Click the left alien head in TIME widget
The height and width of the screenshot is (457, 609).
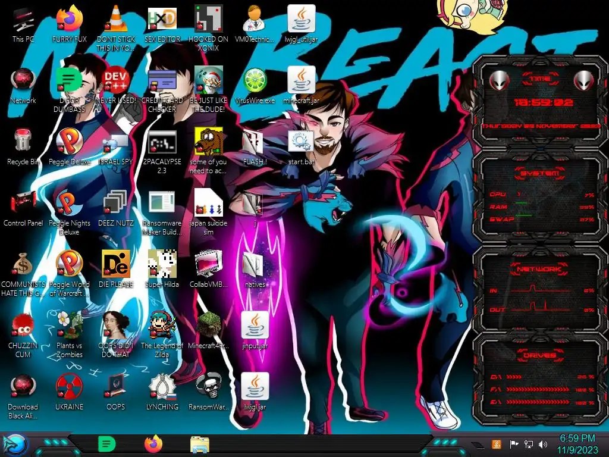click(x=499, y=80)
